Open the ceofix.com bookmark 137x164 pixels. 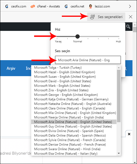[16, 6]
